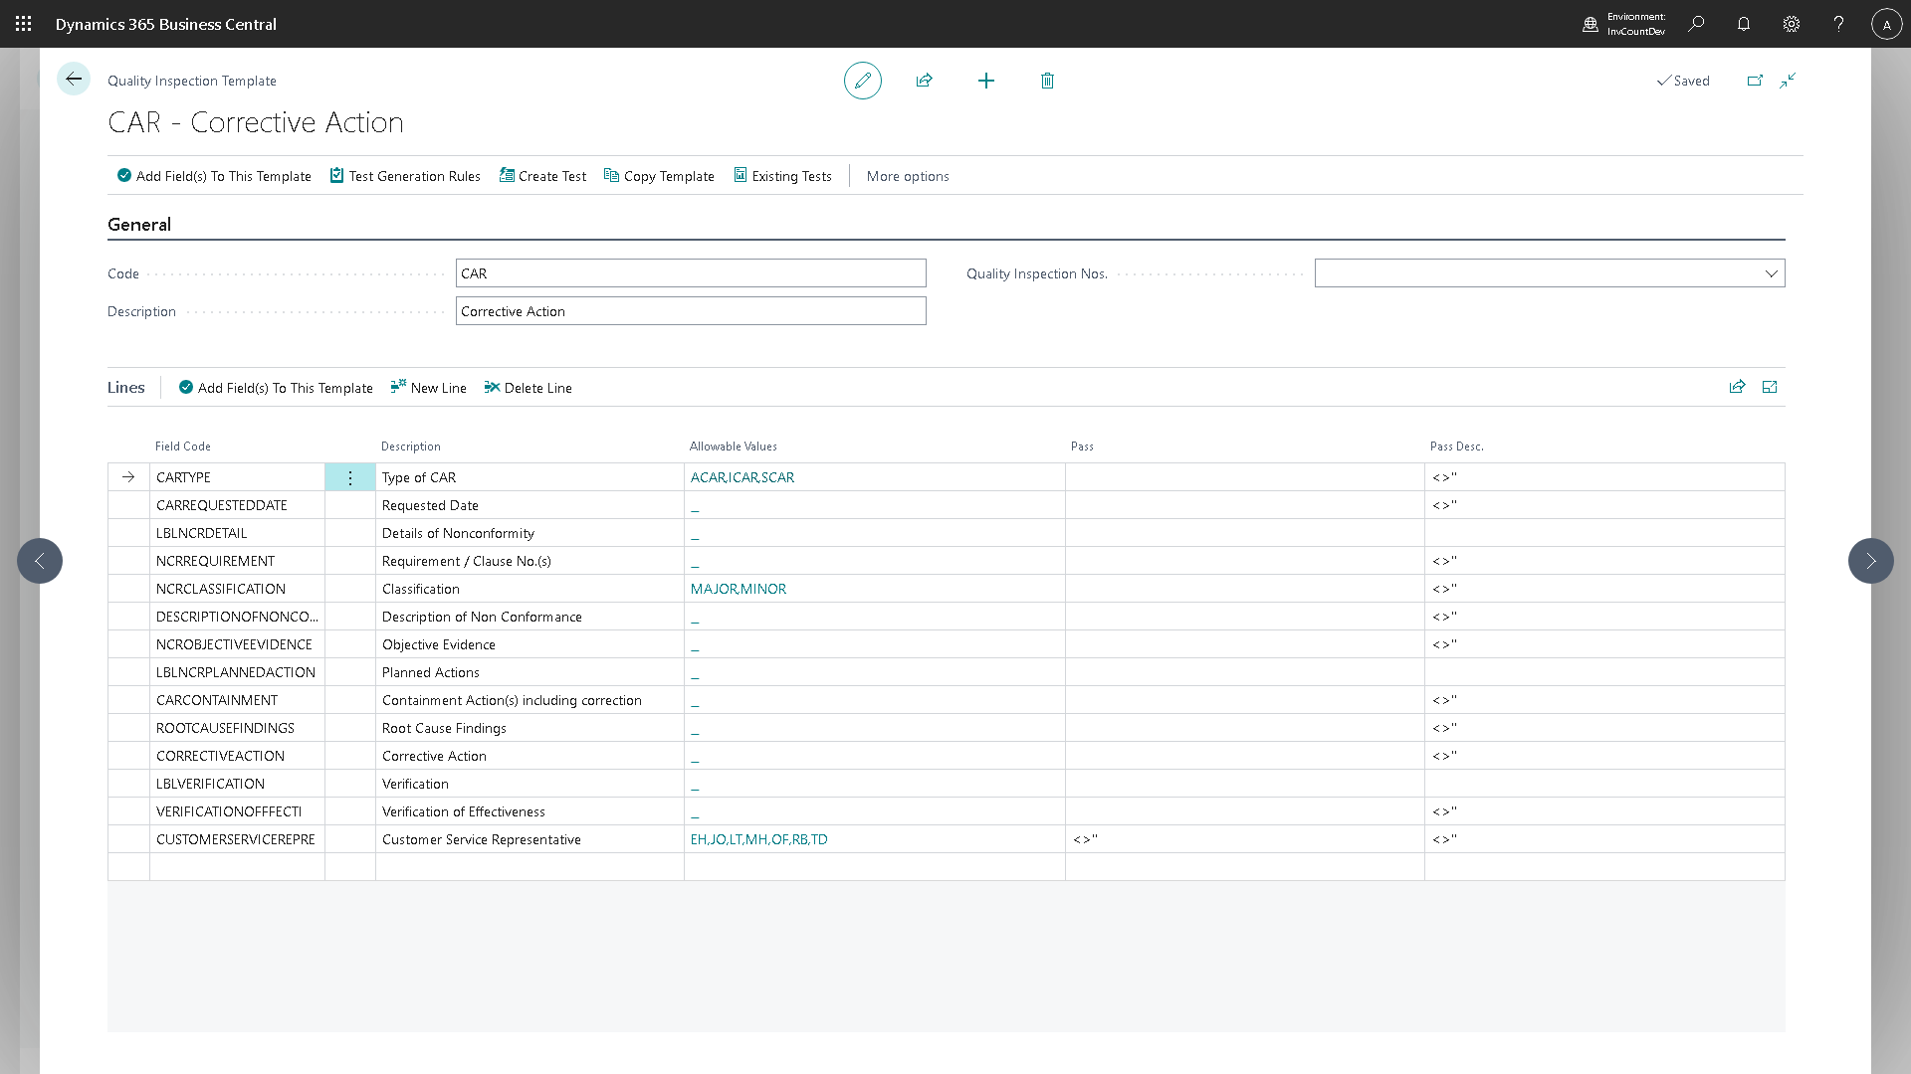Open Test Generation Rules
Viewport: 1911px width, 1074px height.
coord(405,176)
